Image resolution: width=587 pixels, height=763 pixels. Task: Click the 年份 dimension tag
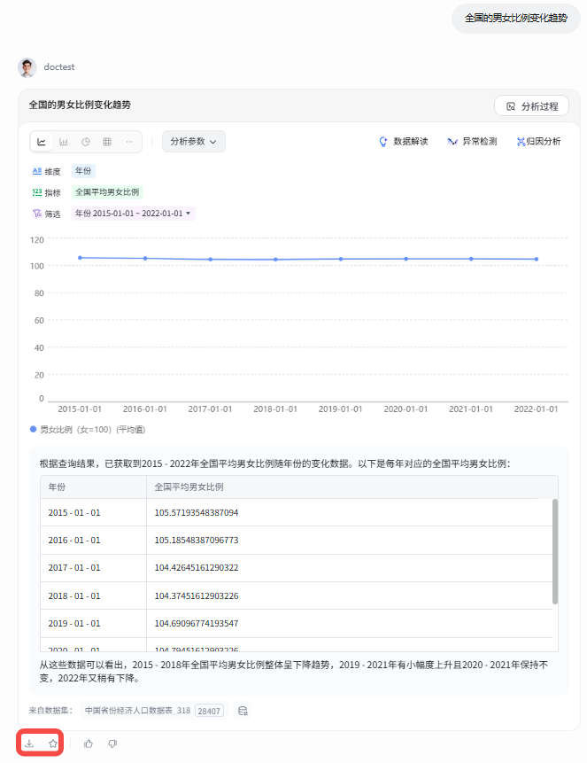83,171
